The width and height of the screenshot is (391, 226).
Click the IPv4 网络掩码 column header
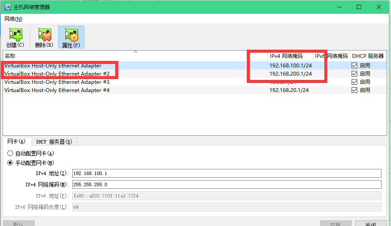pos(290,56)
